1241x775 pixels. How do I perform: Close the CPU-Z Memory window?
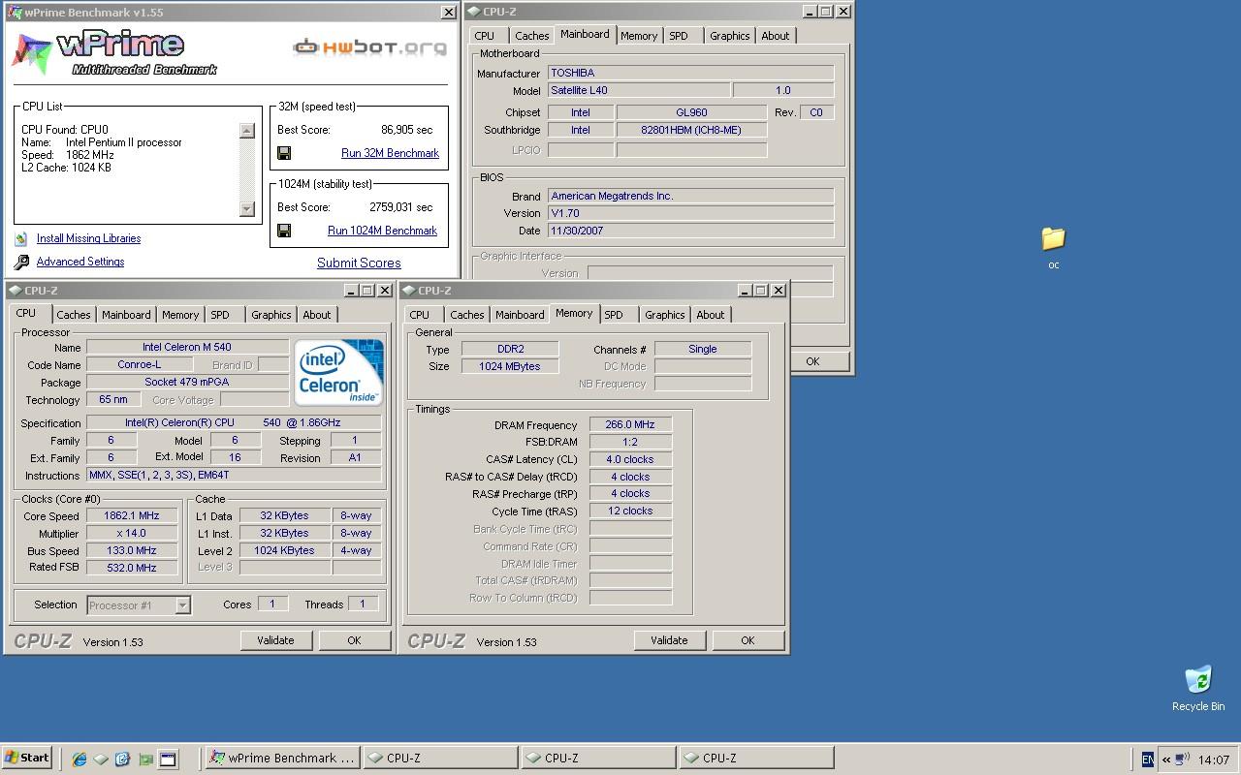(x=778, y=291)
